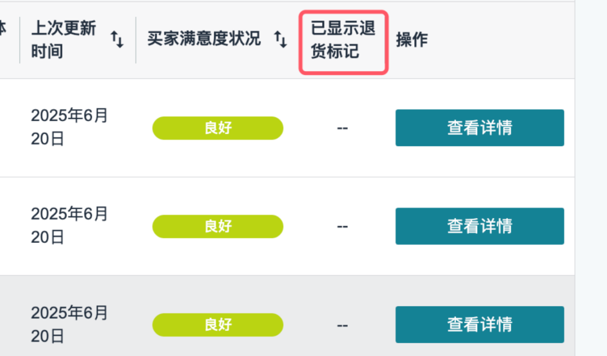Open 查看详情 for the second row
This screenshot has height=356, width=607.
click(480, 226)
